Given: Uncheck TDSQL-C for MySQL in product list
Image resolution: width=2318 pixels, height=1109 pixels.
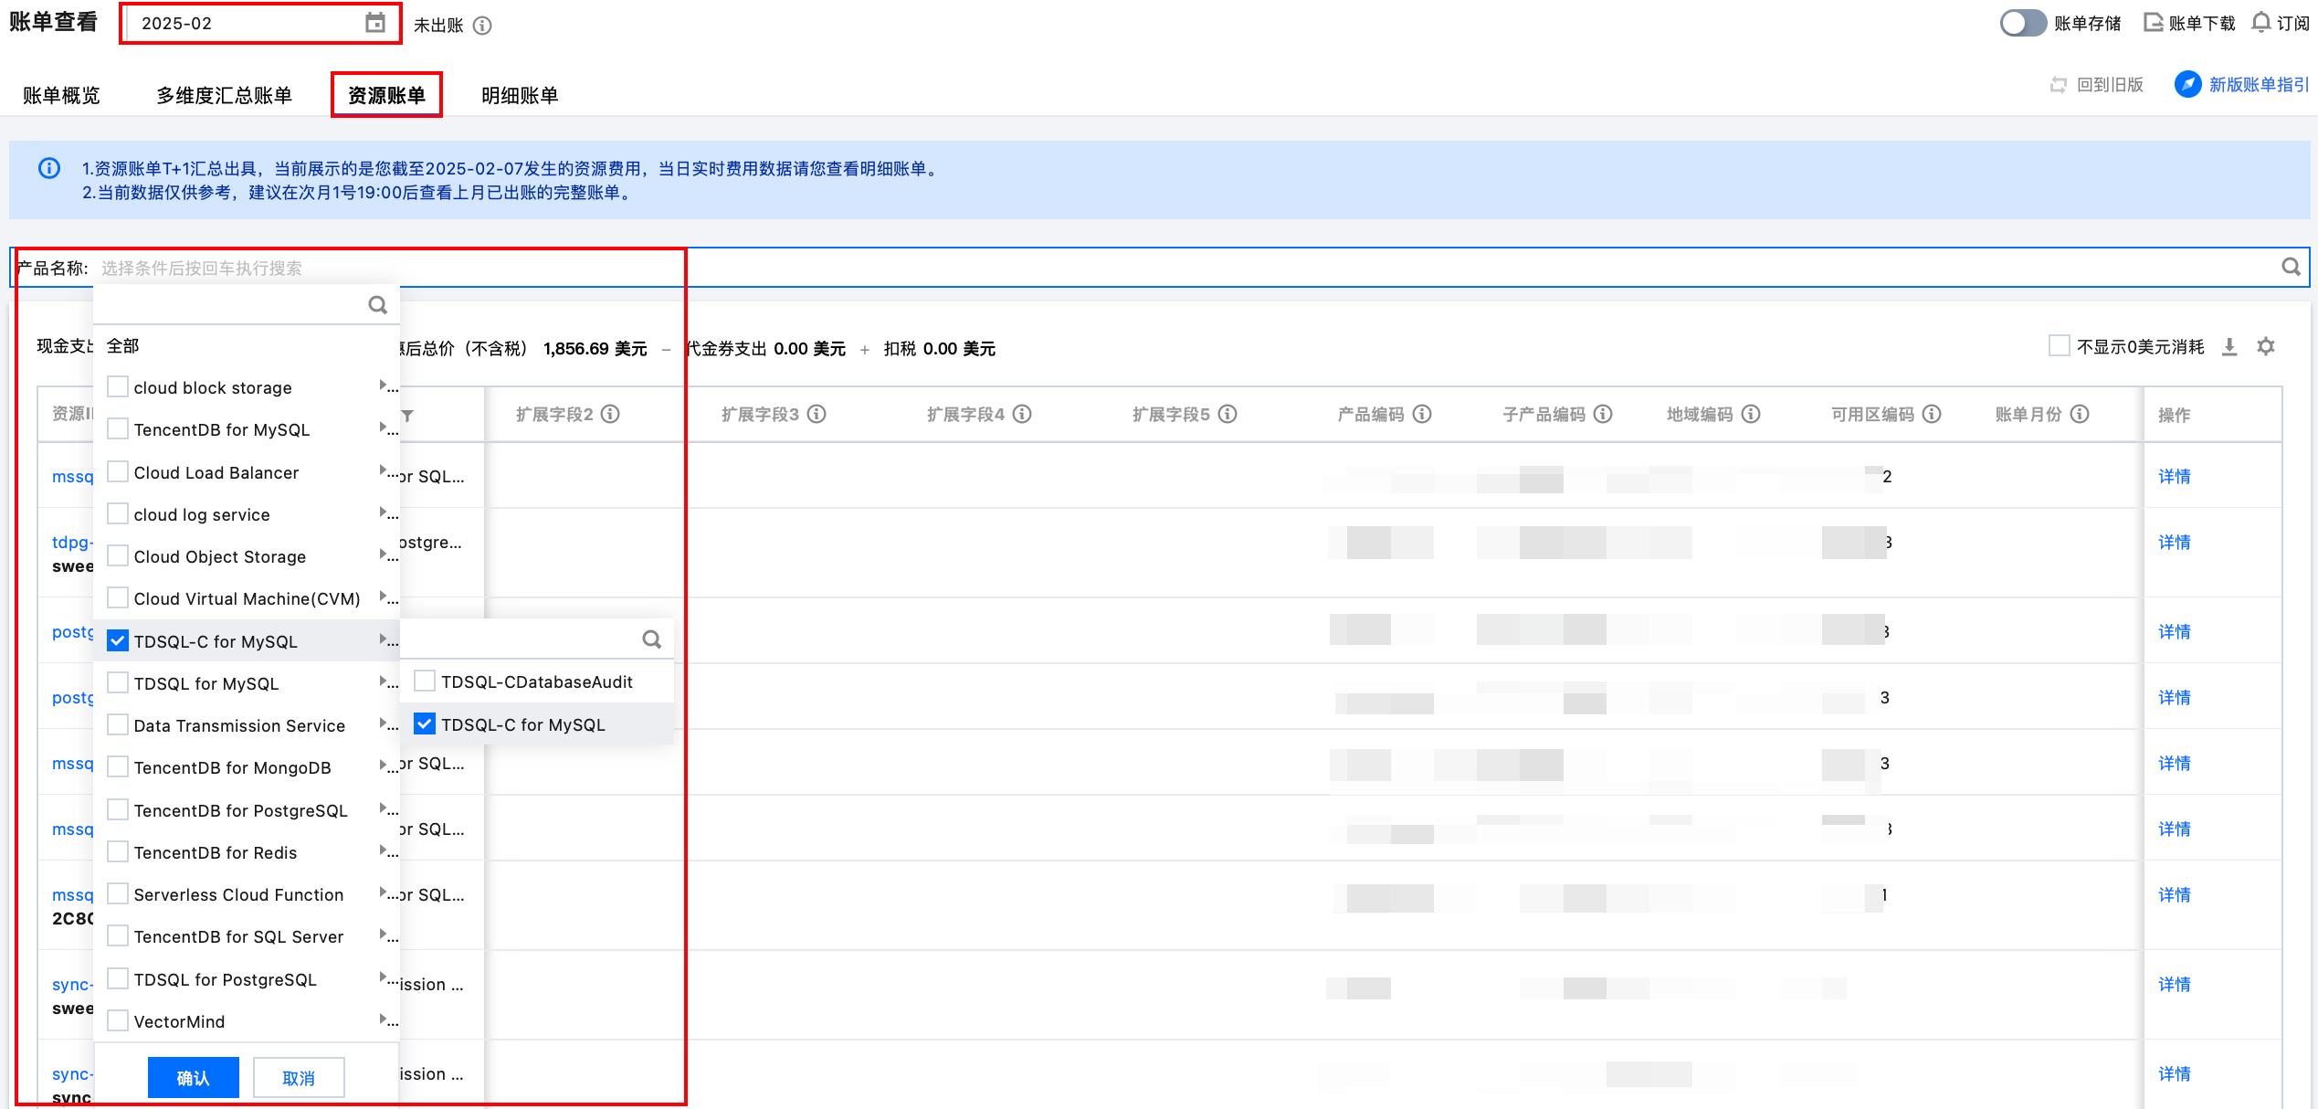Looking at the screenshot, I should pos(118,641).
